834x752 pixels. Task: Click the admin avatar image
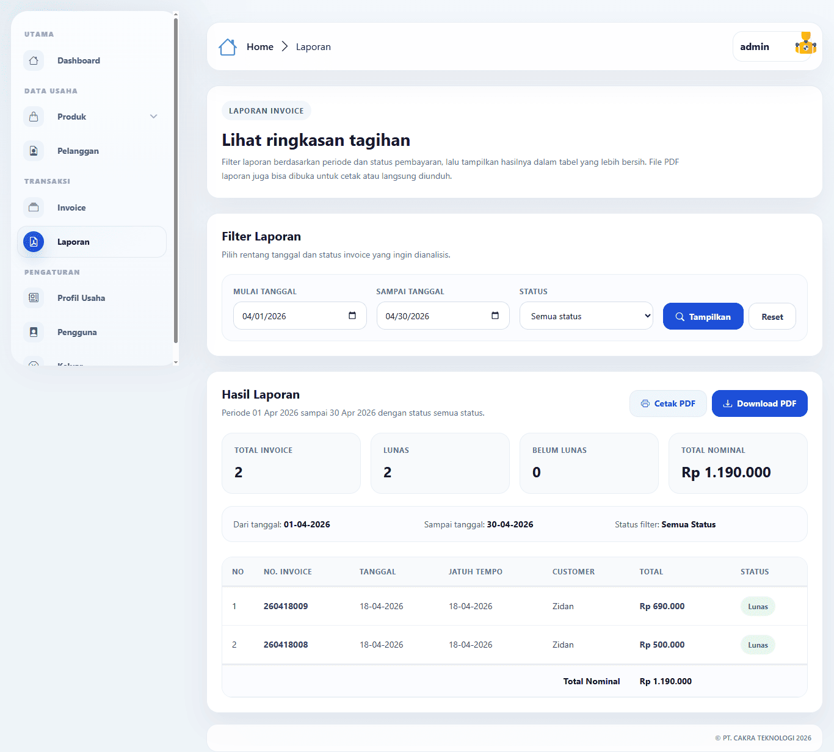pos(805,45)
